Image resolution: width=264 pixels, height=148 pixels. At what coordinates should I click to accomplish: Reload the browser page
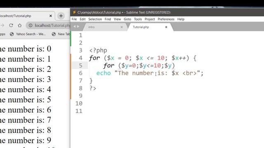click(x=11, y=25)
